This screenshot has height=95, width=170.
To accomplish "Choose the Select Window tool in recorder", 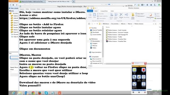I will click(x=143, y=77).
